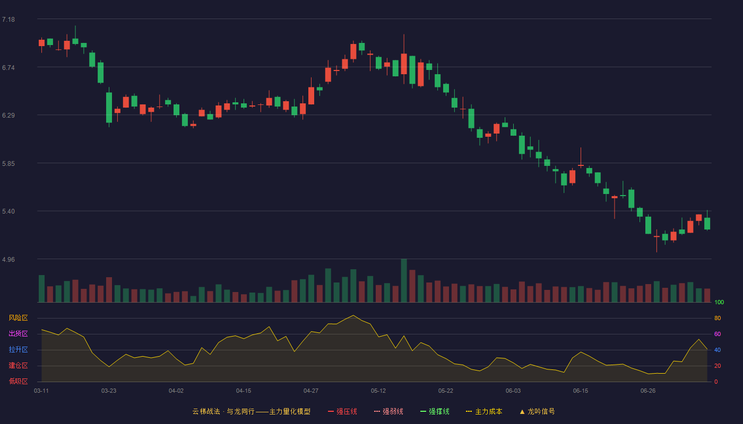Click the 20 value on the right indicator axis
Viewport: 743px width, 424px height.
(718, 366)
